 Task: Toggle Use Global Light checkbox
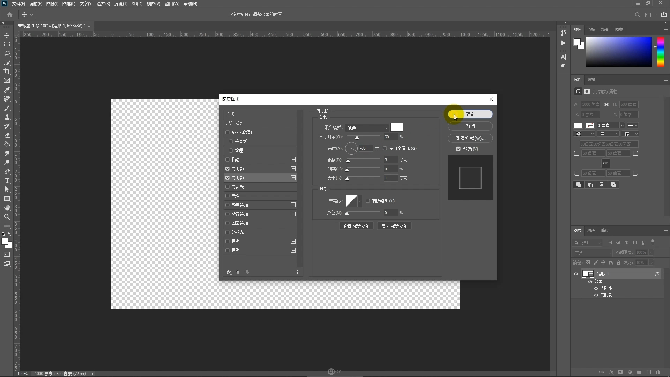(385, 148)
